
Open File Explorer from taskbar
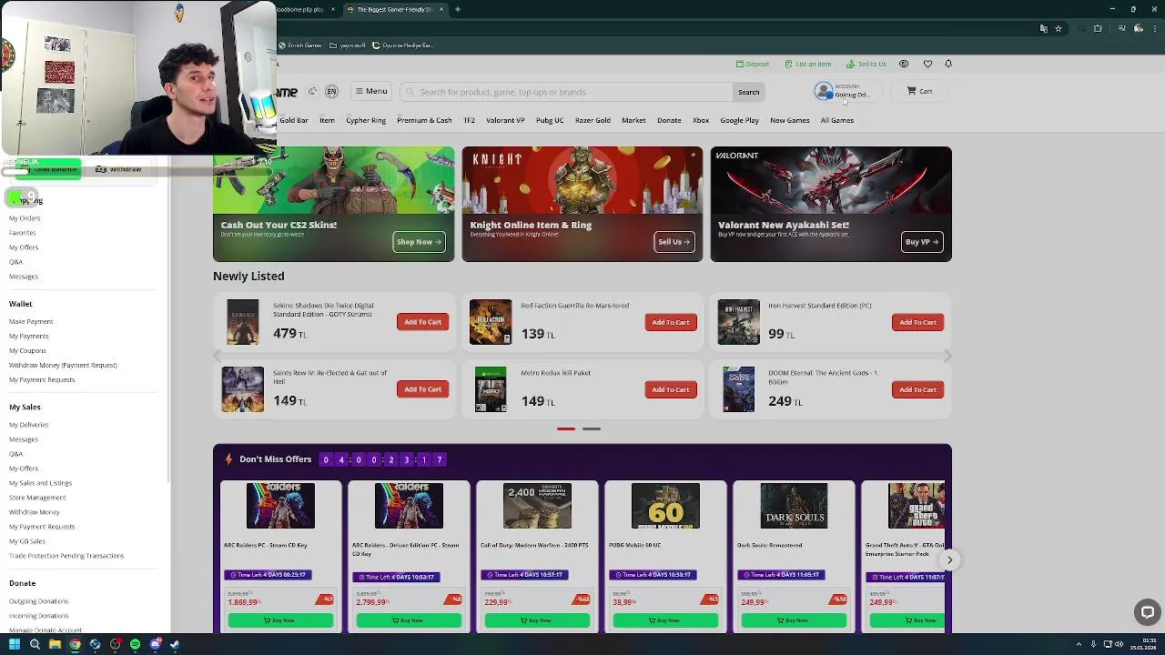(55, 644)
